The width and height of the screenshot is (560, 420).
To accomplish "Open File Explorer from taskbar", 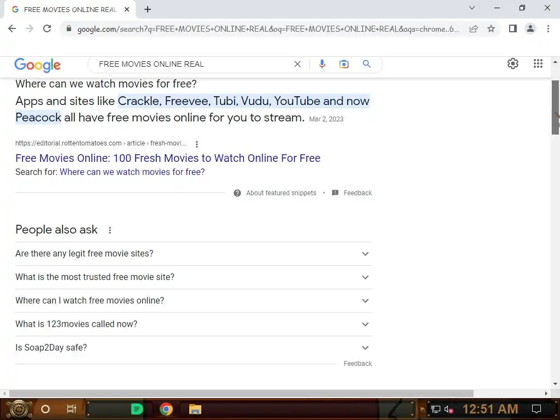I will click(x=195, y=409).
